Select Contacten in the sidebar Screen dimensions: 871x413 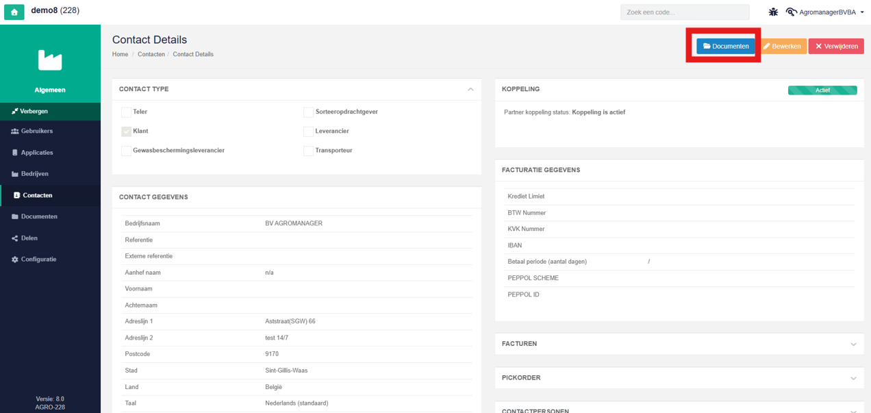click(x=50, y=195)
